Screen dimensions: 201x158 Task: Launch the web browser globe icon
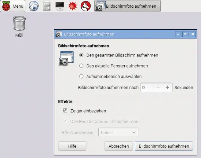click(34, 6)
